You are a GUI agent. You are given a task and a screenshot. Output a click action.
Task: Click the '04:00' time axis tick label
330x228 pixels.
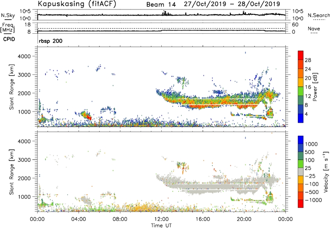78,219
